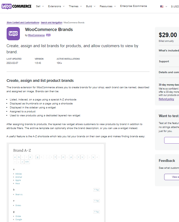Open the Sell menu

(38, 6)
